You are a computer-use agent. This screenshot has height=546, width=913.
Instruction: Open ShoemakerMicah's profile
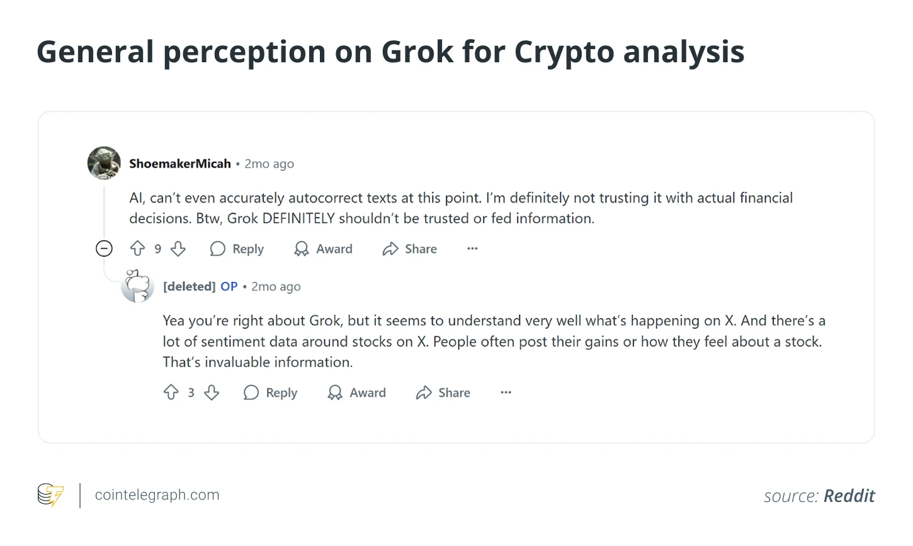click(x=180, y=163)
